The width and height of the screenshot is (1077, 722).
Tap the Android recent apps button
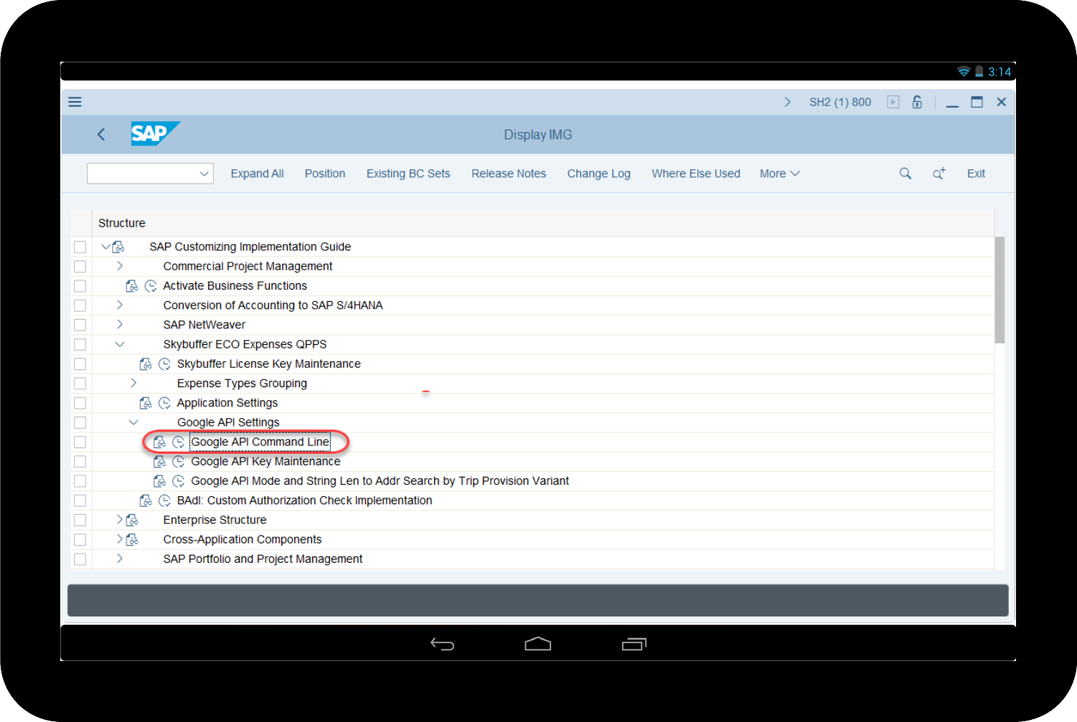pyautogui.click(x=634, y=644)
